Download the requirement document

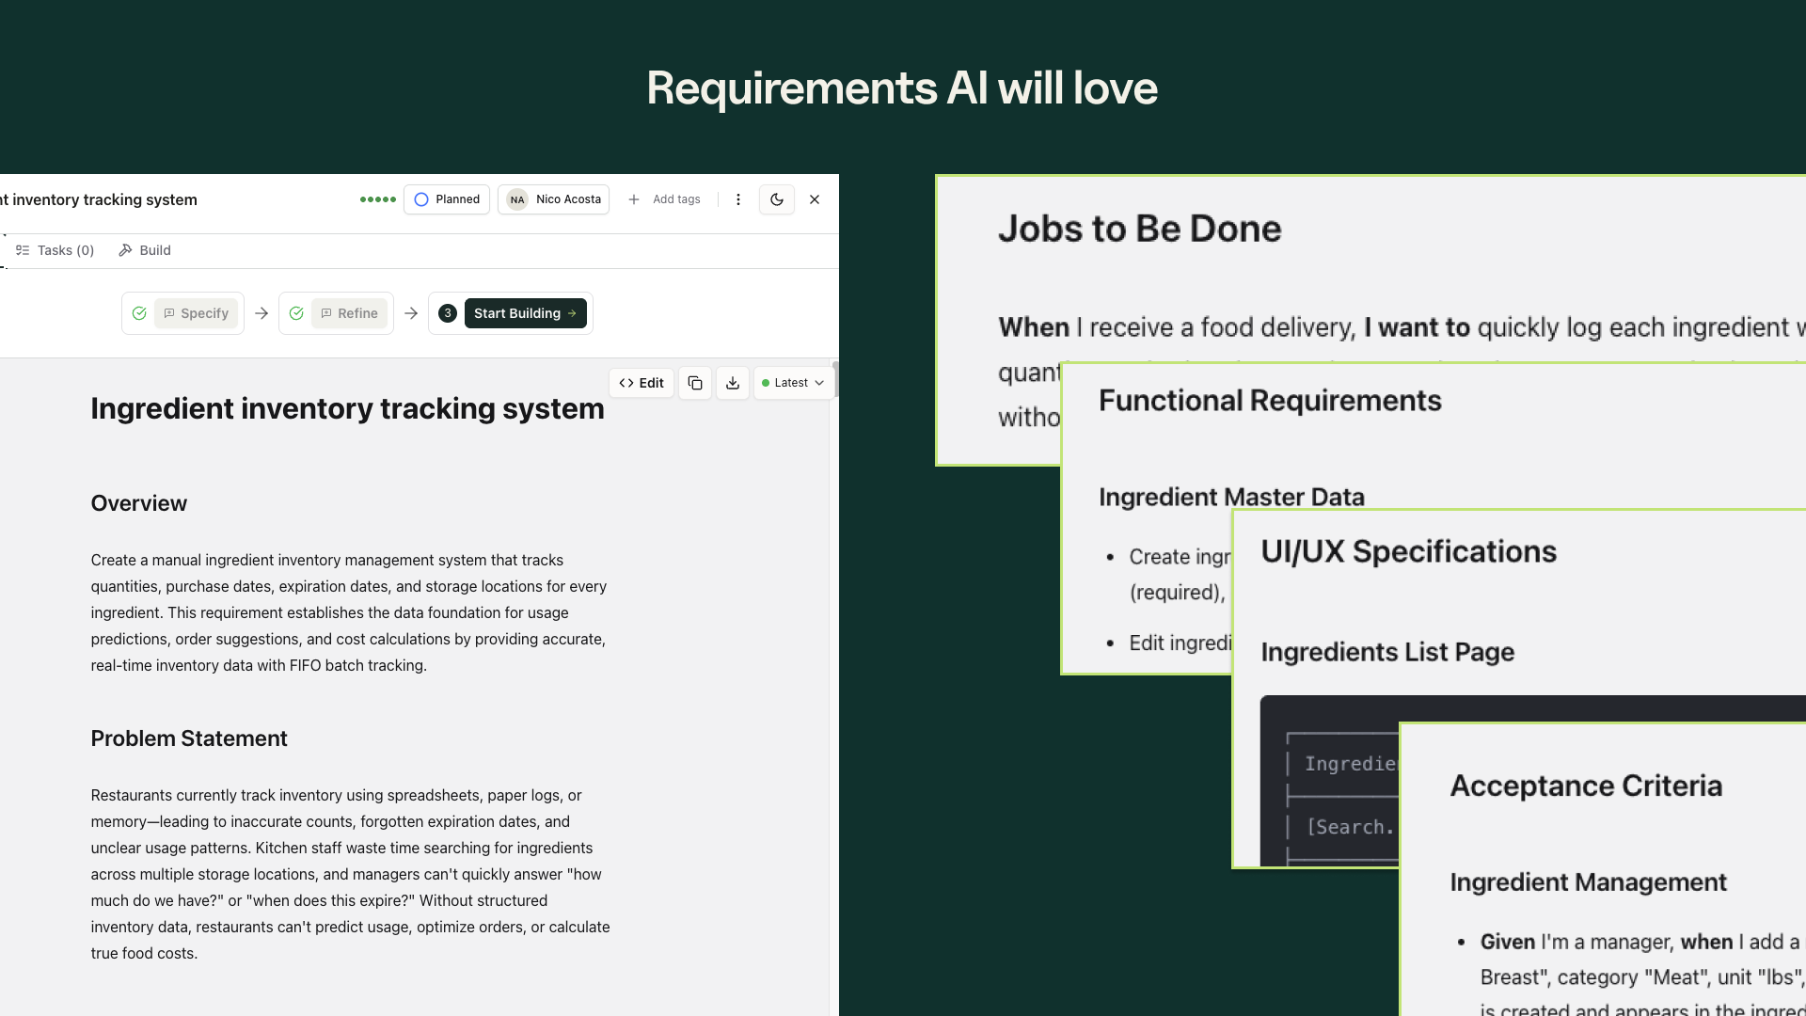click(x=733, y=383)
